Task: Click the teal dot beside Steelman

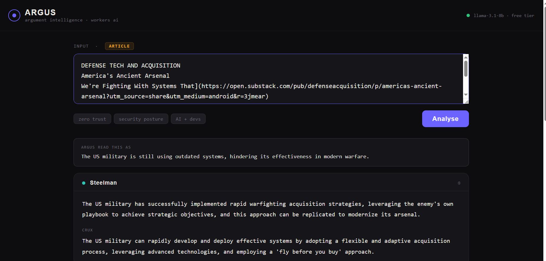Action: 84,183
